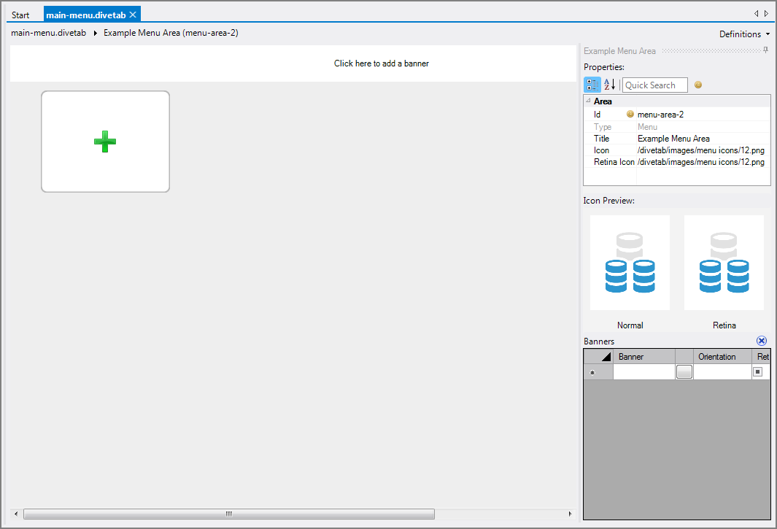Pin the Example Menu Area panel
The height and width of the screenshot is (529, 777).
765,50
